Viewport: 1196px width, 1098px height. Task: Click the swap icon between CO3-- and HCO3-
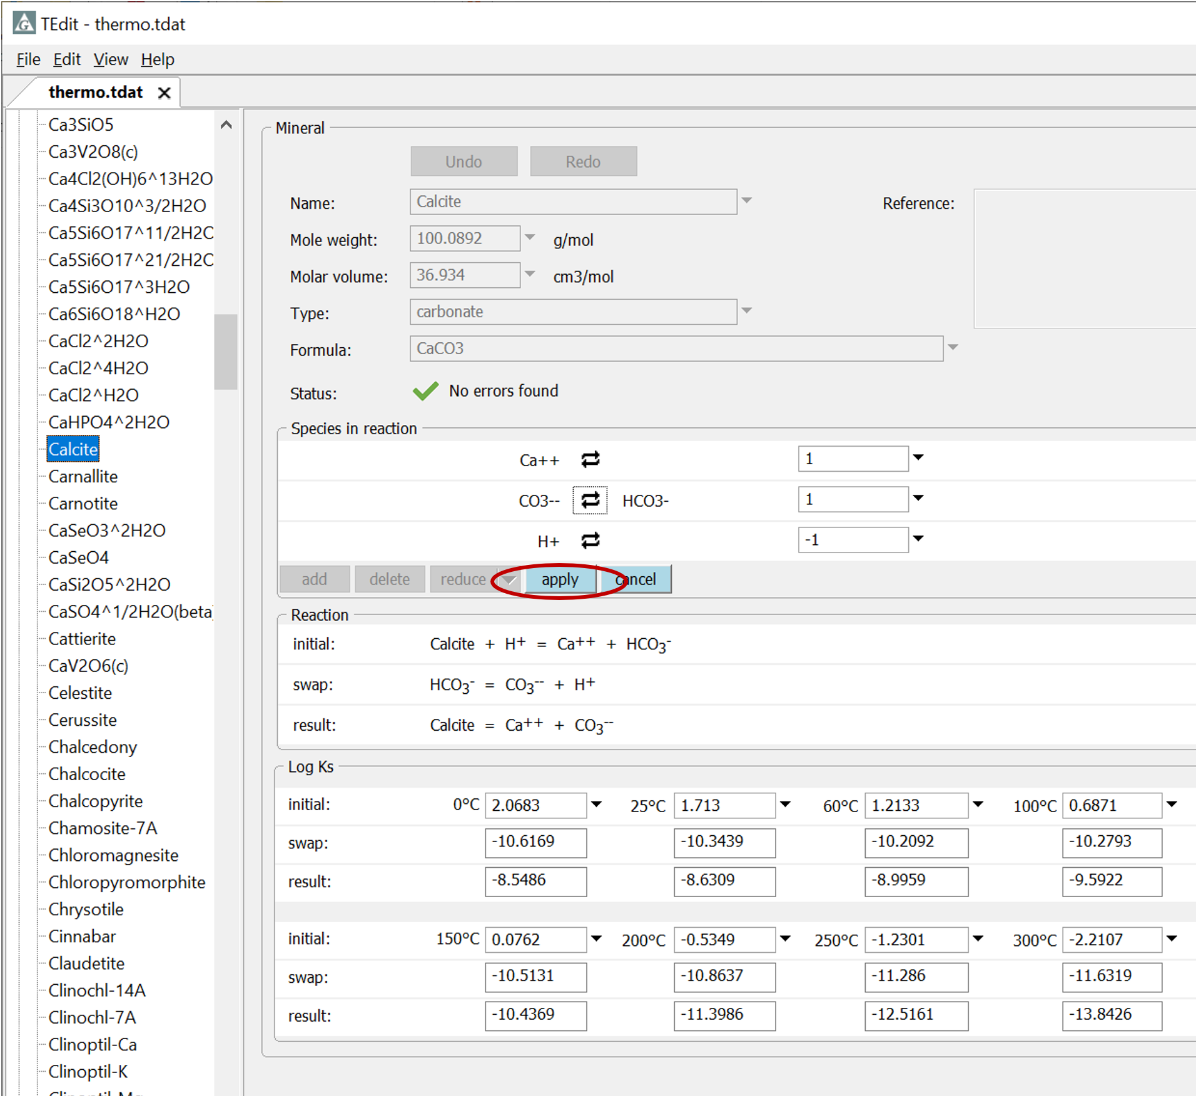point(590,500)
